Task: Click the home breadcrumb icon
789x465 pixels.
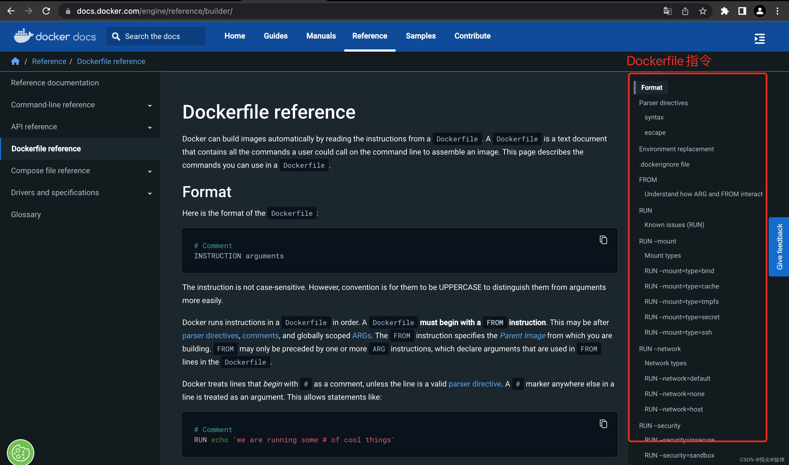Action: coord(15,61)
